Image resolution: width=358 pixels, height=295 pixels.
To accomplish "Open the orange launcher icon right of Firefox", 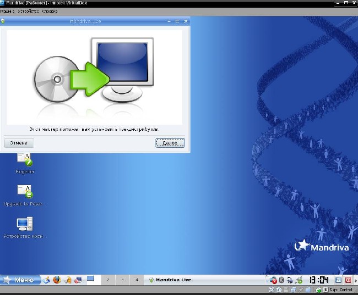I will point(68,280).
